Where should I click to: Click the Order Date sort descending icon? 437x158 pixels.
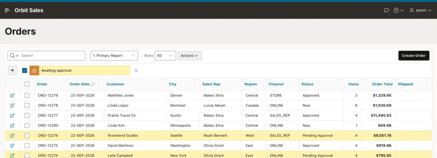click(93, 84)
